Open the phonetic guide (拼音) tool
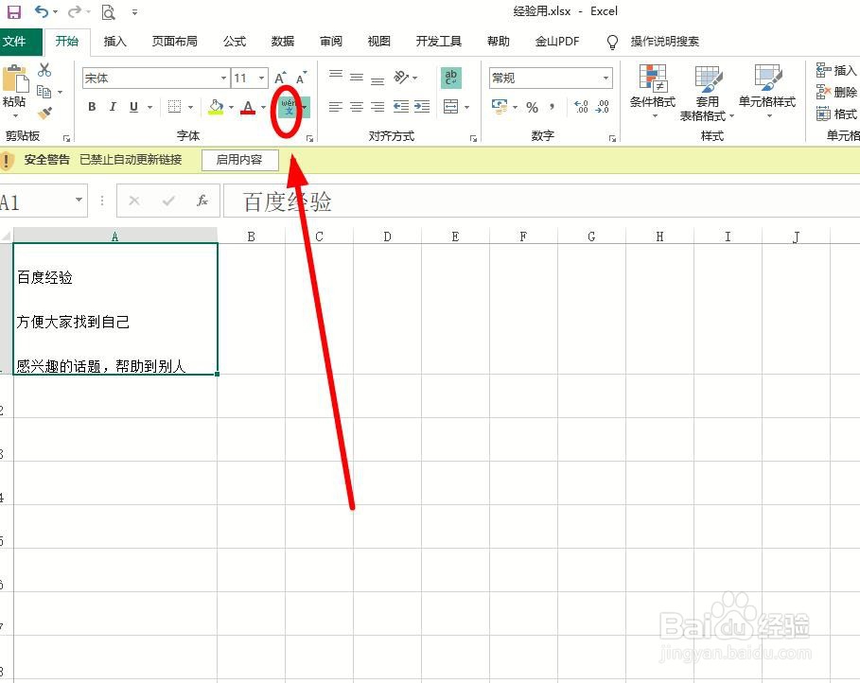The height and width of the screenshot is (683, 860). coord(287,105)
